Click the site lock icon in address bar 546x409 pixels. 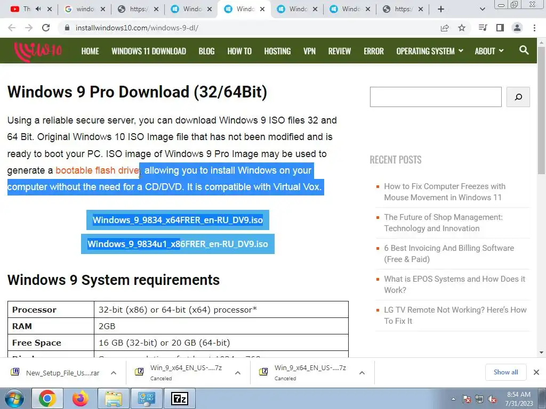pos(68,28)
